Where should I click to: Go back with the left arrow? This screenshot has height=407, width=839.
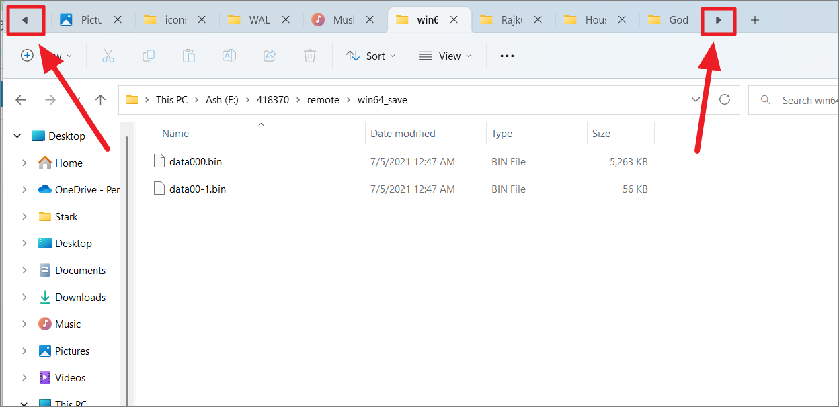tap(21, 100)
